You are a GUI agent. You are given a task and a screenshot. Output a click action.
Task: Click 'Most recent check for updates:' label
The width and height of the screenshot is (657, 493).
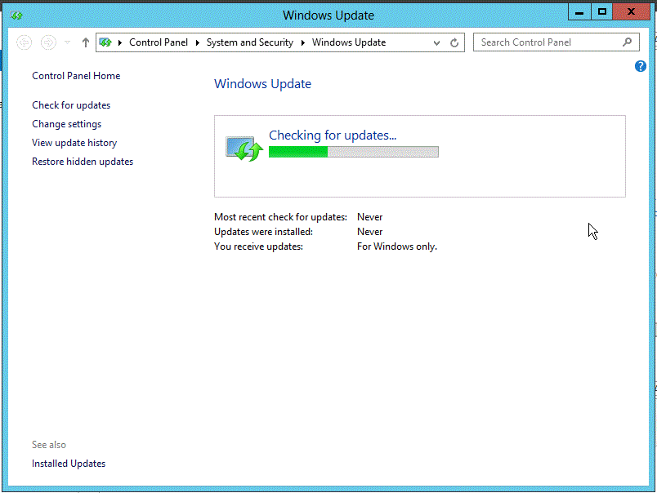pyautogui.click(x=281, y=217)
